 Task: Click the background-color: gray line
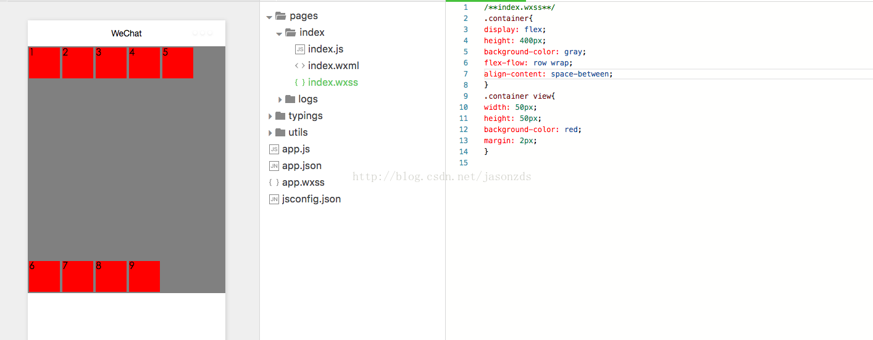pyautogui.click(x=535, y=52)
